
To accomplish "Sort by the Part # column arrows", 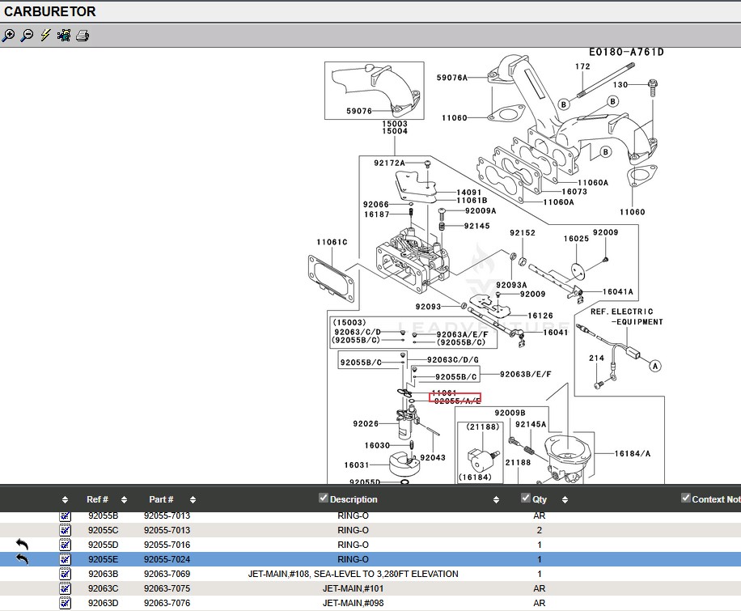I will tap(193, 500).
